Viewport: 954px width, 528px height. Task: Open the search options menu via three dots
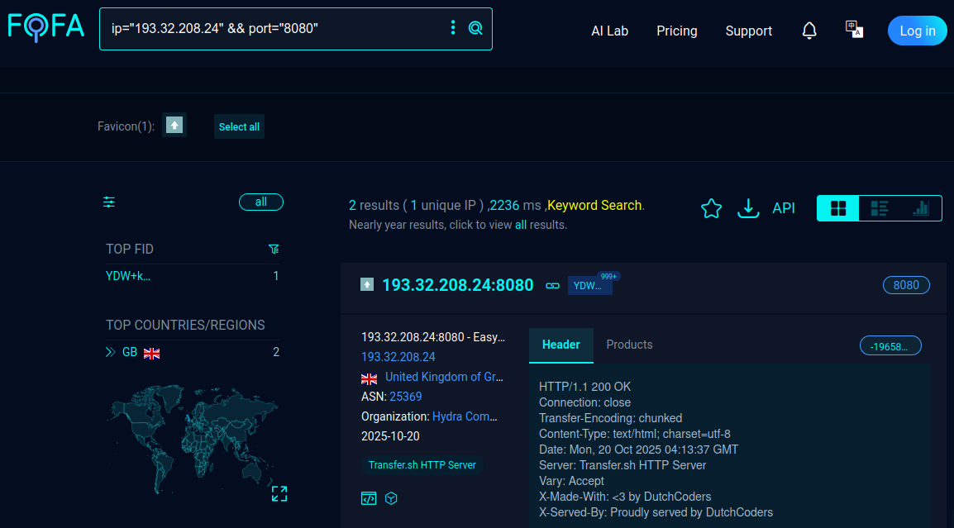452,27
